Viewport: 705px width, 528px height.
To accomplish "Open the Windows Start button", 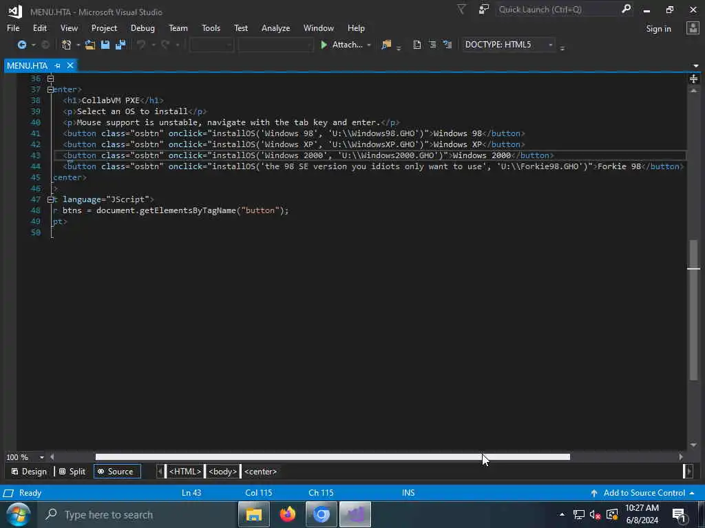I will [x=18, y=514].
